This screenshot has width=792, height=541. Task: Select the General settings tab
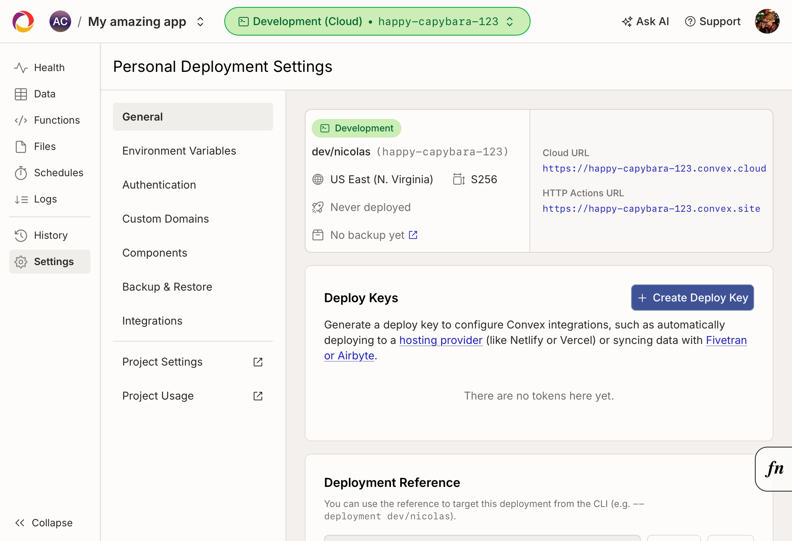click(193, 117)
